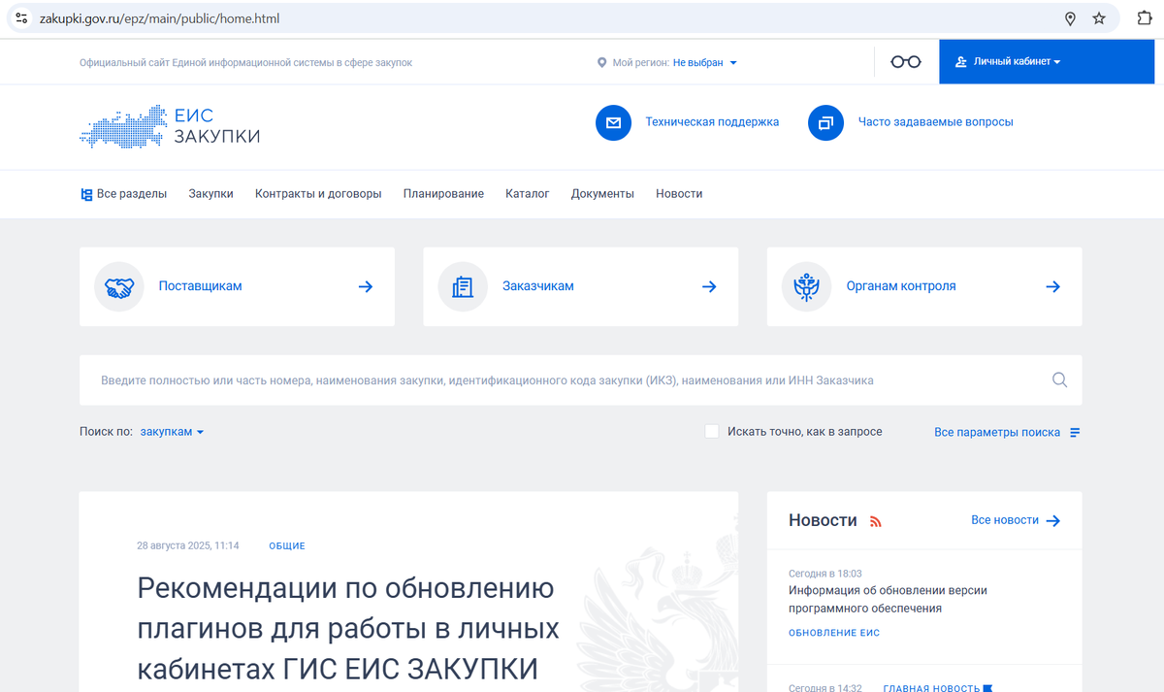This screenshot has width=1164, height=692.
Task: Click the emblem icon on Органам контроля card
Action: coord(806,286)
